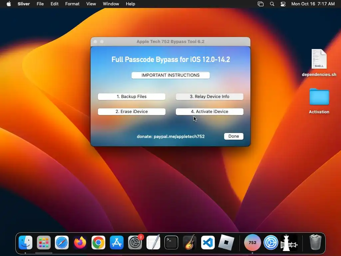Open Control Center in the menu bar

point(283,4)
